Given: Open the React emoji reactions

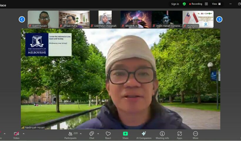Looking at the screenshot, I should [108, 134].
